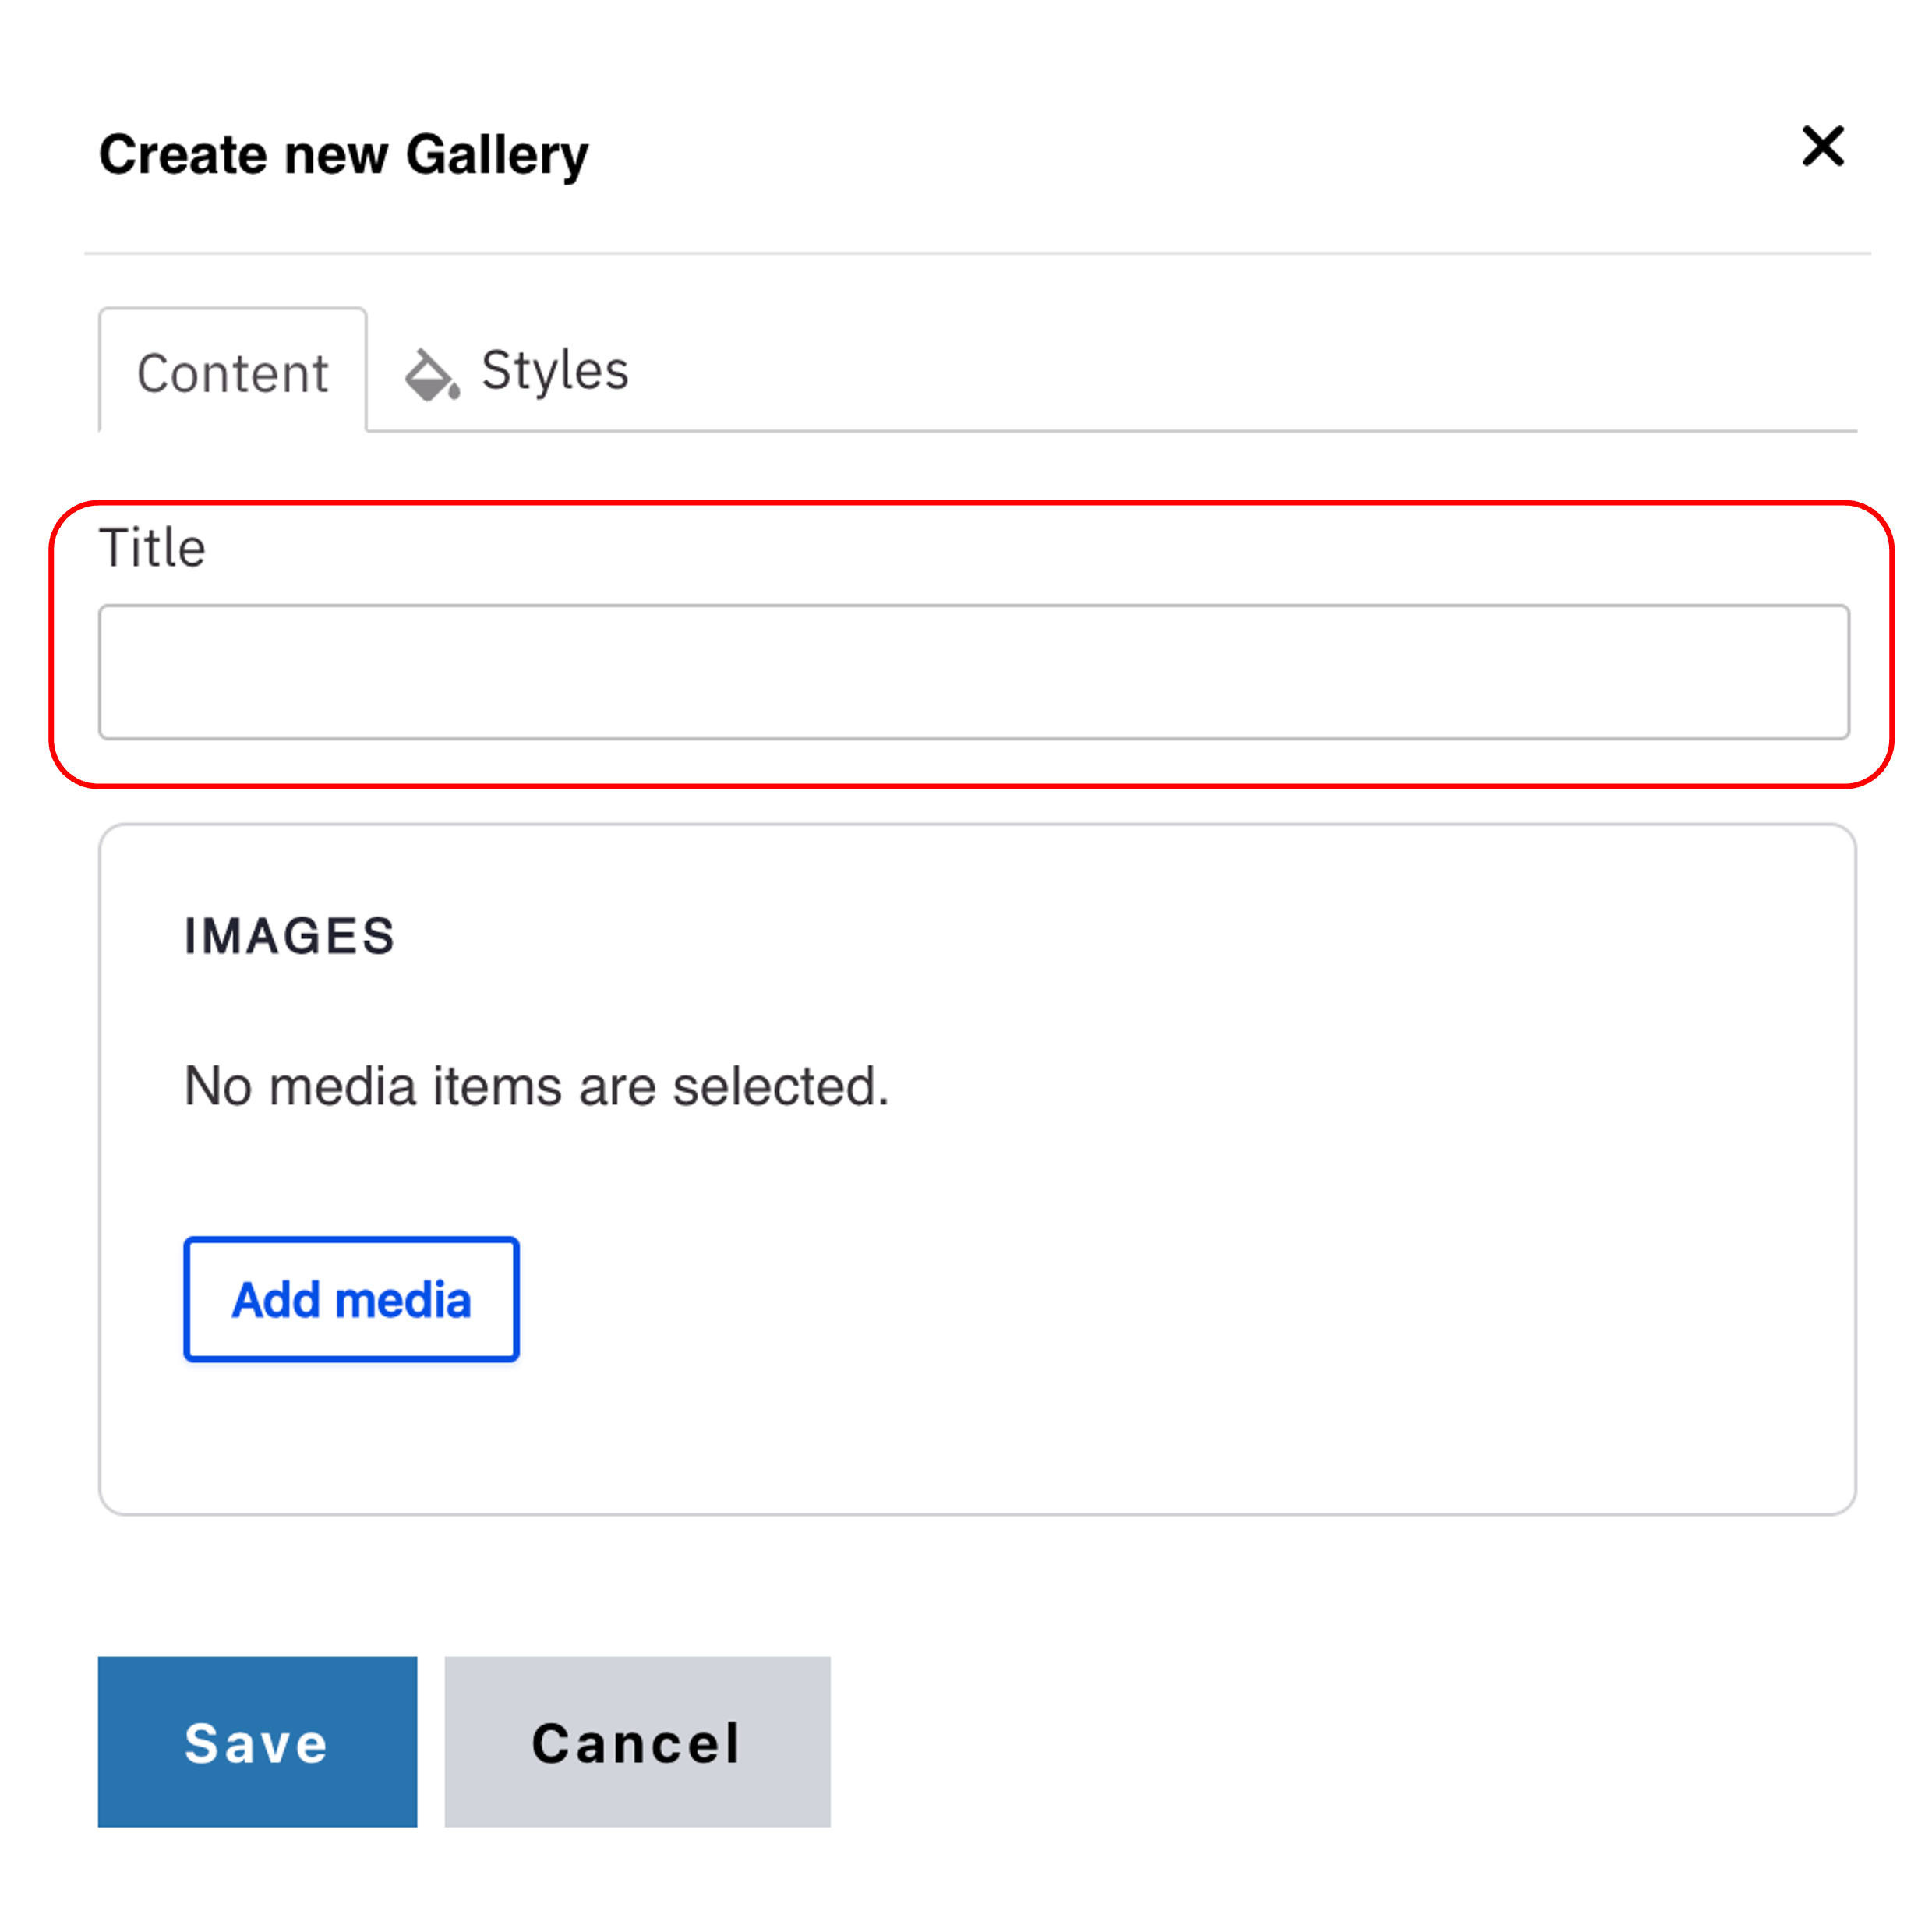Cancel gallery creation

click(637, 1742)
